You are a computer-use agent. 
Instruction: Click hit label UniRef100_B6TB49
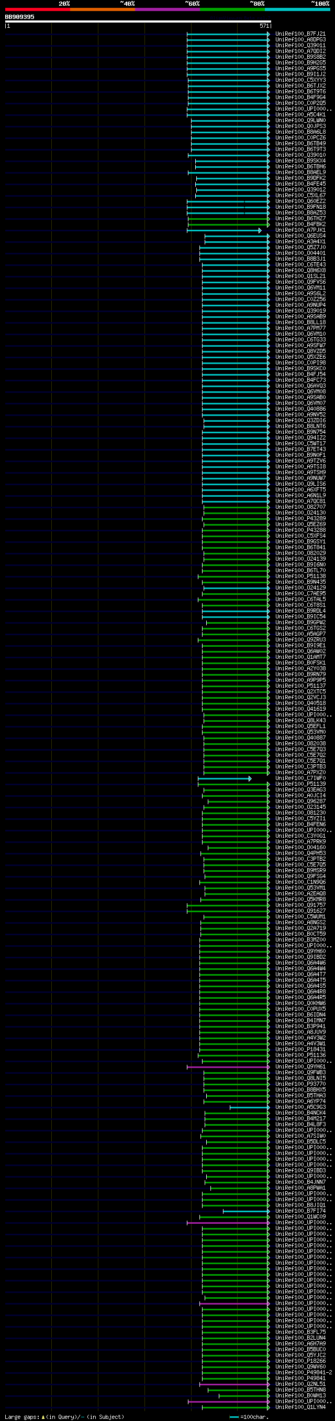pos(300,143)
